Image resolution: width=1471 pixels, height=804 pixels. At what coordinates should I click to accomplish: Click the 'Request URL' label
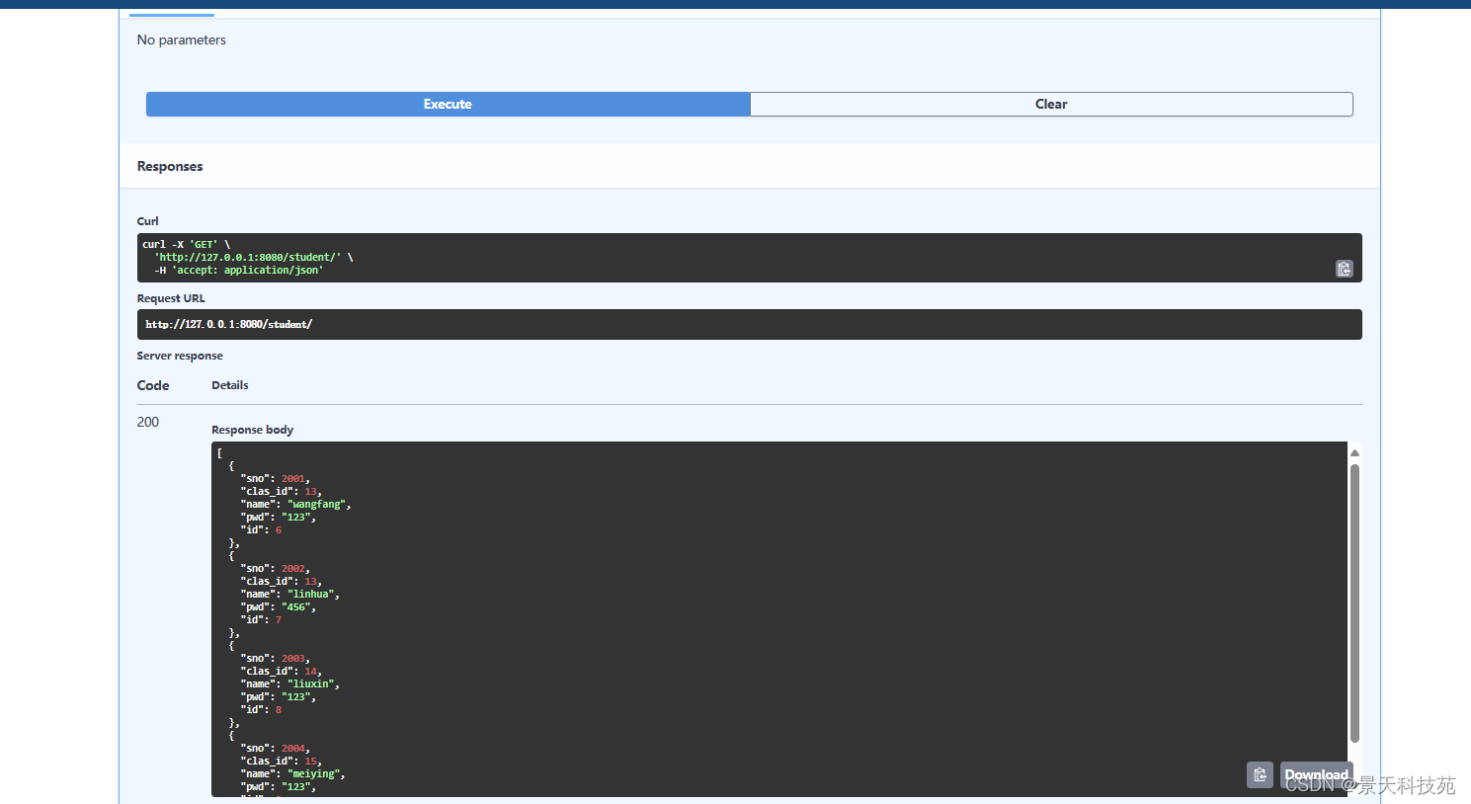(x=171, y=298)
